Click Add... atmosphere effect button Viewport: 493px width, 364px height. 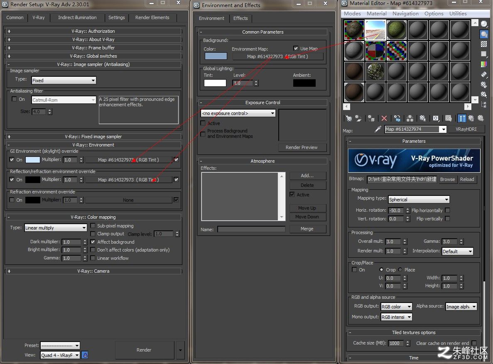[x=307, y=176]
